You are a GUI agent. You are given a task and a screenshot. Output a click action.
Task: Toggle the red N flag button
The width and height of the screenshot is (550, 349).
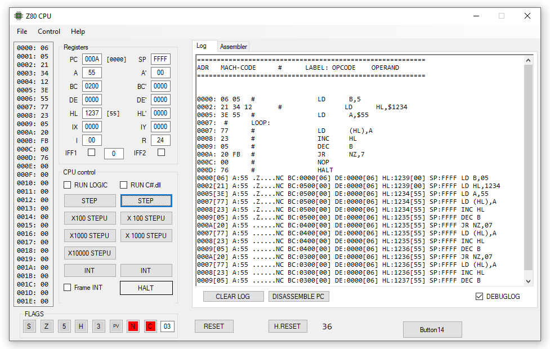pos(133,326)
